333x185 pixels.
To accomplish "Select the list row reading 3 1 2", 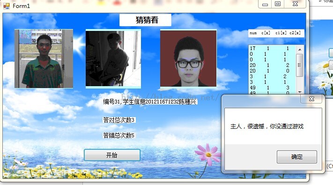I will (x=272, y=76).
